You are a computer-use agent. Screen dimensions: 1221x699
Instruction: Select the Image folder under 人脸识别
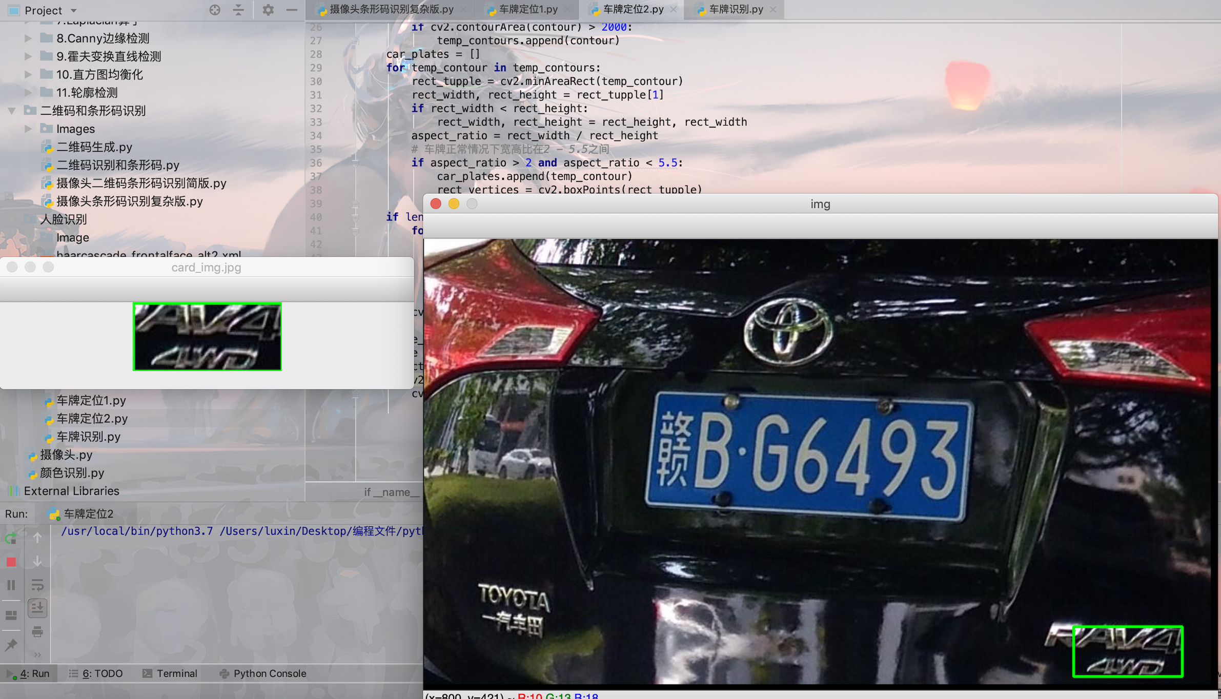[x=72, y=237]
